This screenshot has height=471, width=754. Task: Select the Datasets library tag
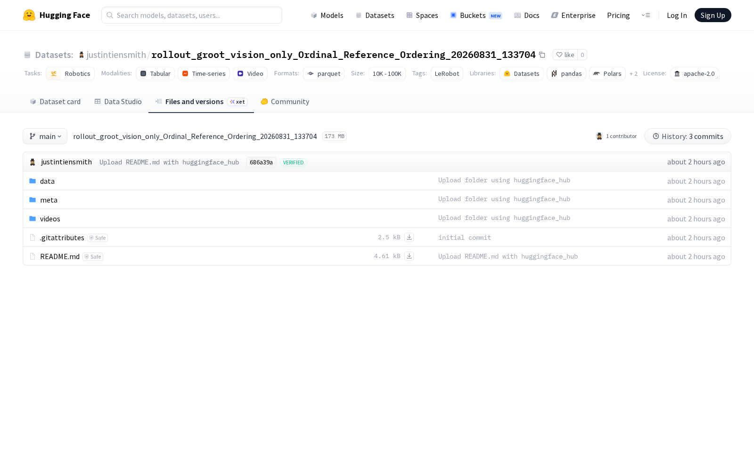tap(522, 73)
